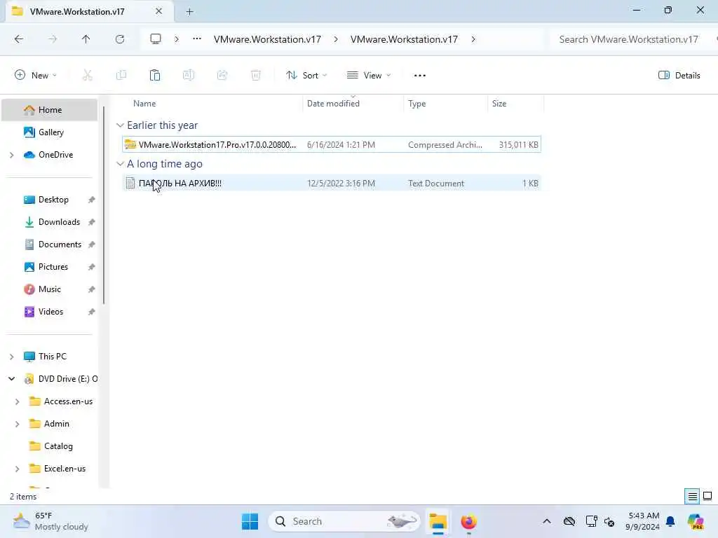
Task: Collapse the DVD Drive (E:) node
Action: [11, 379]
